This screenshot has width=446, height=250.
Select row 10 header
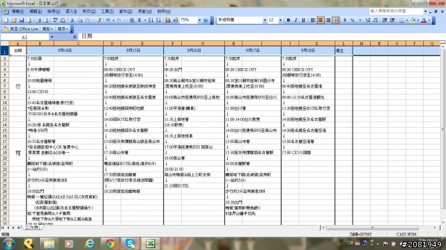pyautogui.click(x=5, y=103)
